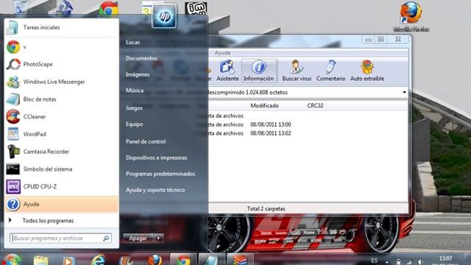Select the row dated 08/08/2011 13:02

(270, 133)
